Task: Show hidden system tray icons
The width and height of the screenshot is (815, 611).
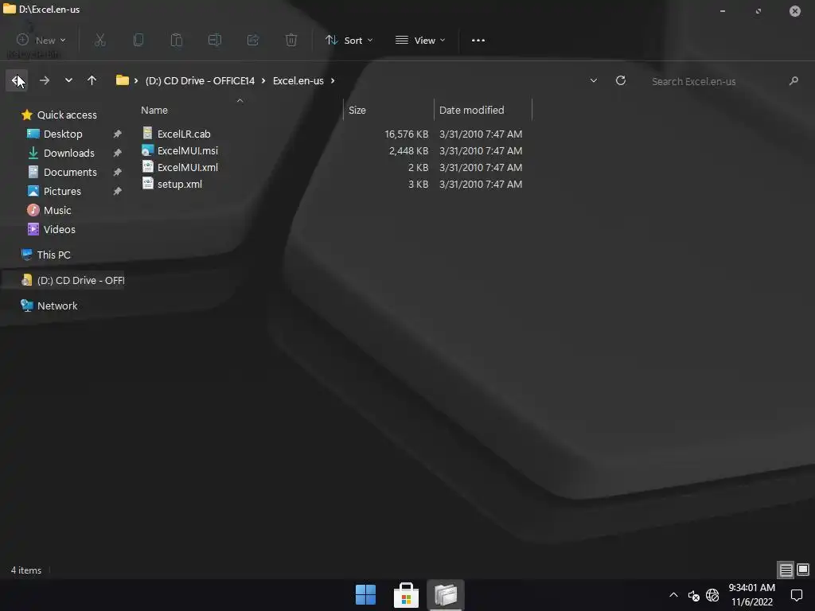Action: [673, 595]
